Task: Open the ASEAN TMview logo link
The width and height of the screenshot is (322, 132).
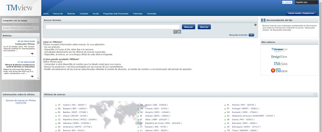Action: click(279, 71)
